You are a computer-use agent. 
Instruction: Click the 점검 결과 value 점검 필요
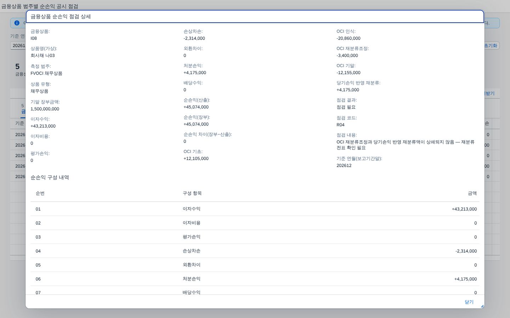tap(346, 107)
